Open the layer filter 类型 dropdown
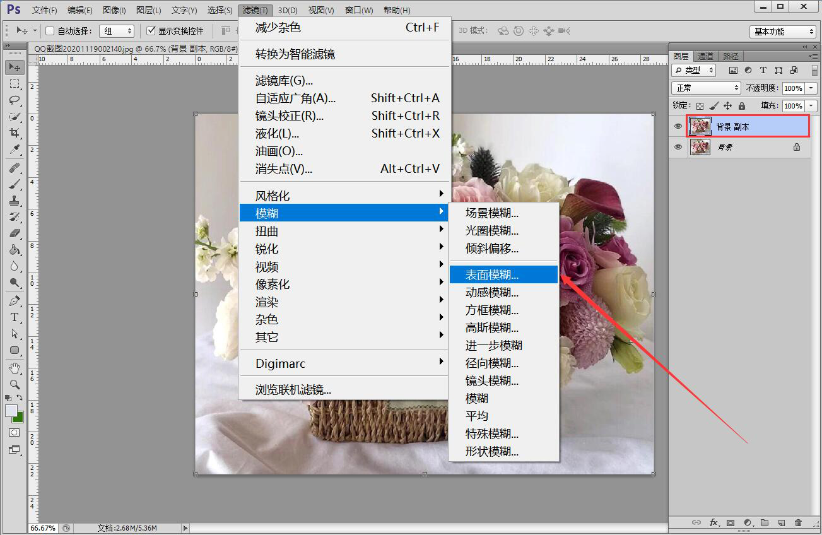Image resolution: width=822 pixels, height=535 pixels. click(694, 70)
